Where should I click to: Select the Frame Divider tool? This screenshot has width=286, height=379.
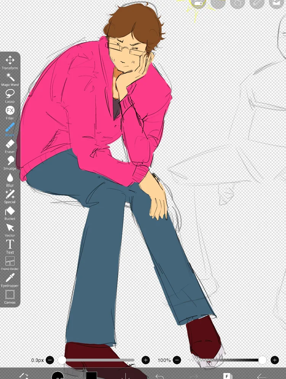click(x=10, y=264)
